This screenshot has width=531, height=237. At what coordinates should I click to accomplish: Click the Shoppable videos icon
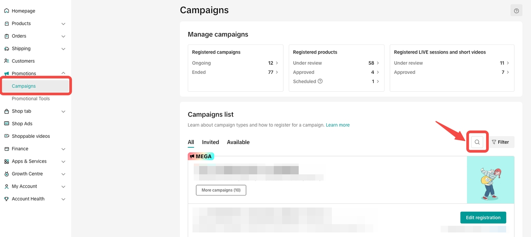pyautogui.click(x=7, y=136)
